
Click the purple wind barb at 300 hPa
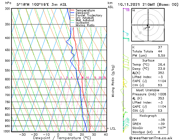point(126,10)
